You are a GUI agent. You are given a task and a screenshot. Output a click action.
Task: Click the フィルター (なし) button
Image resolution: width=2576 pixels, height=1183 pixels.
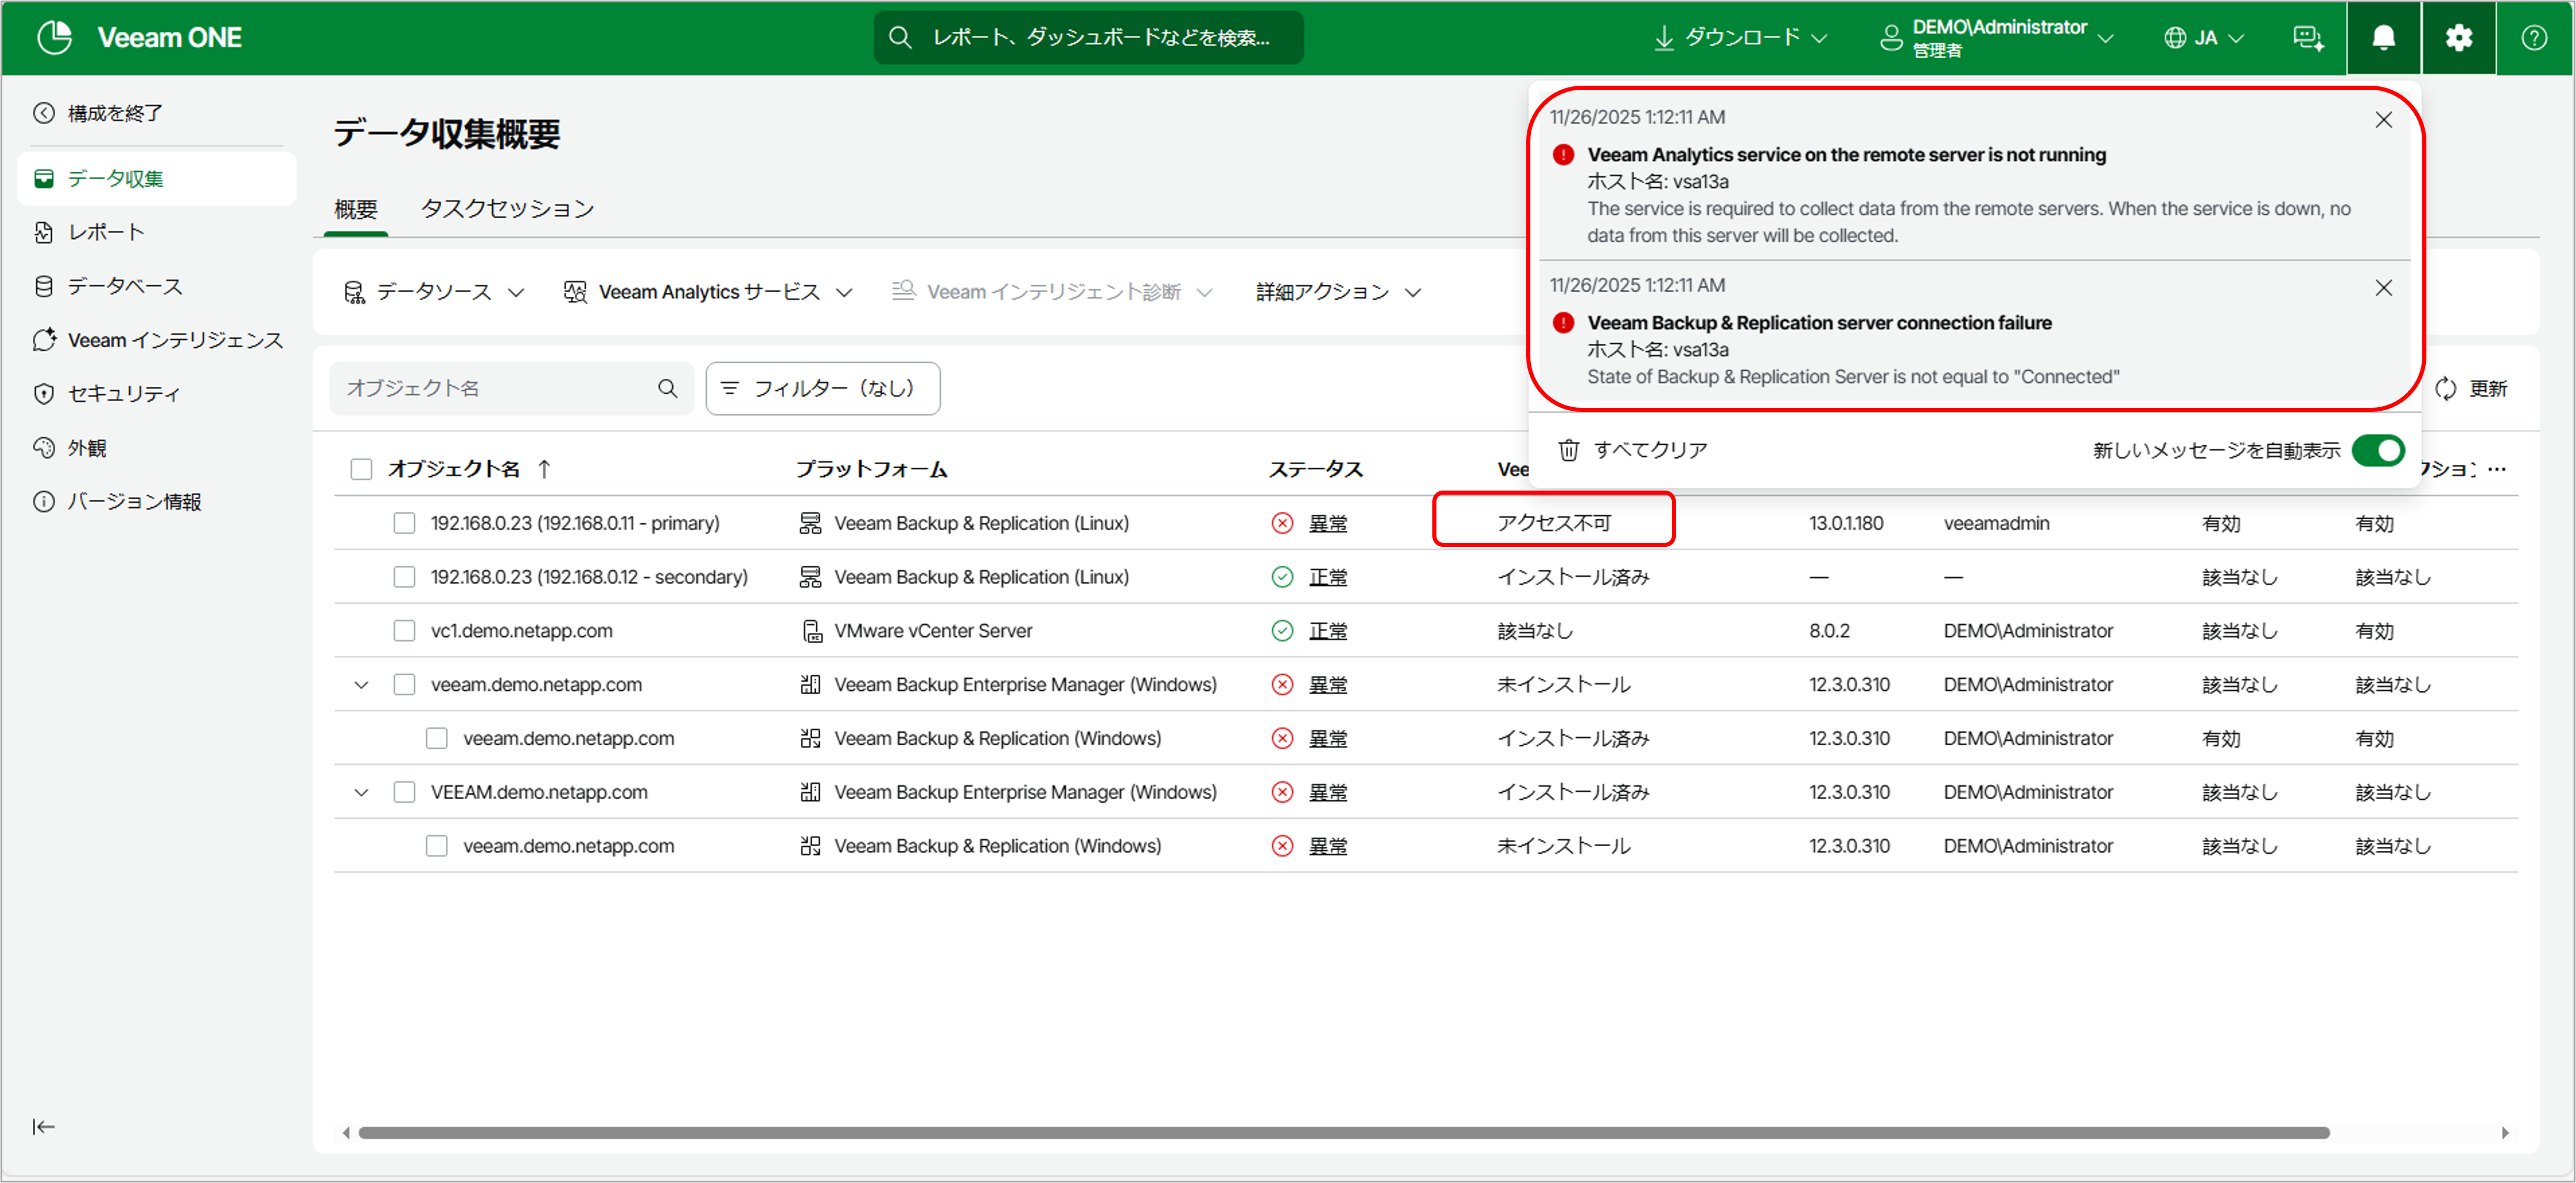(822, 388)
